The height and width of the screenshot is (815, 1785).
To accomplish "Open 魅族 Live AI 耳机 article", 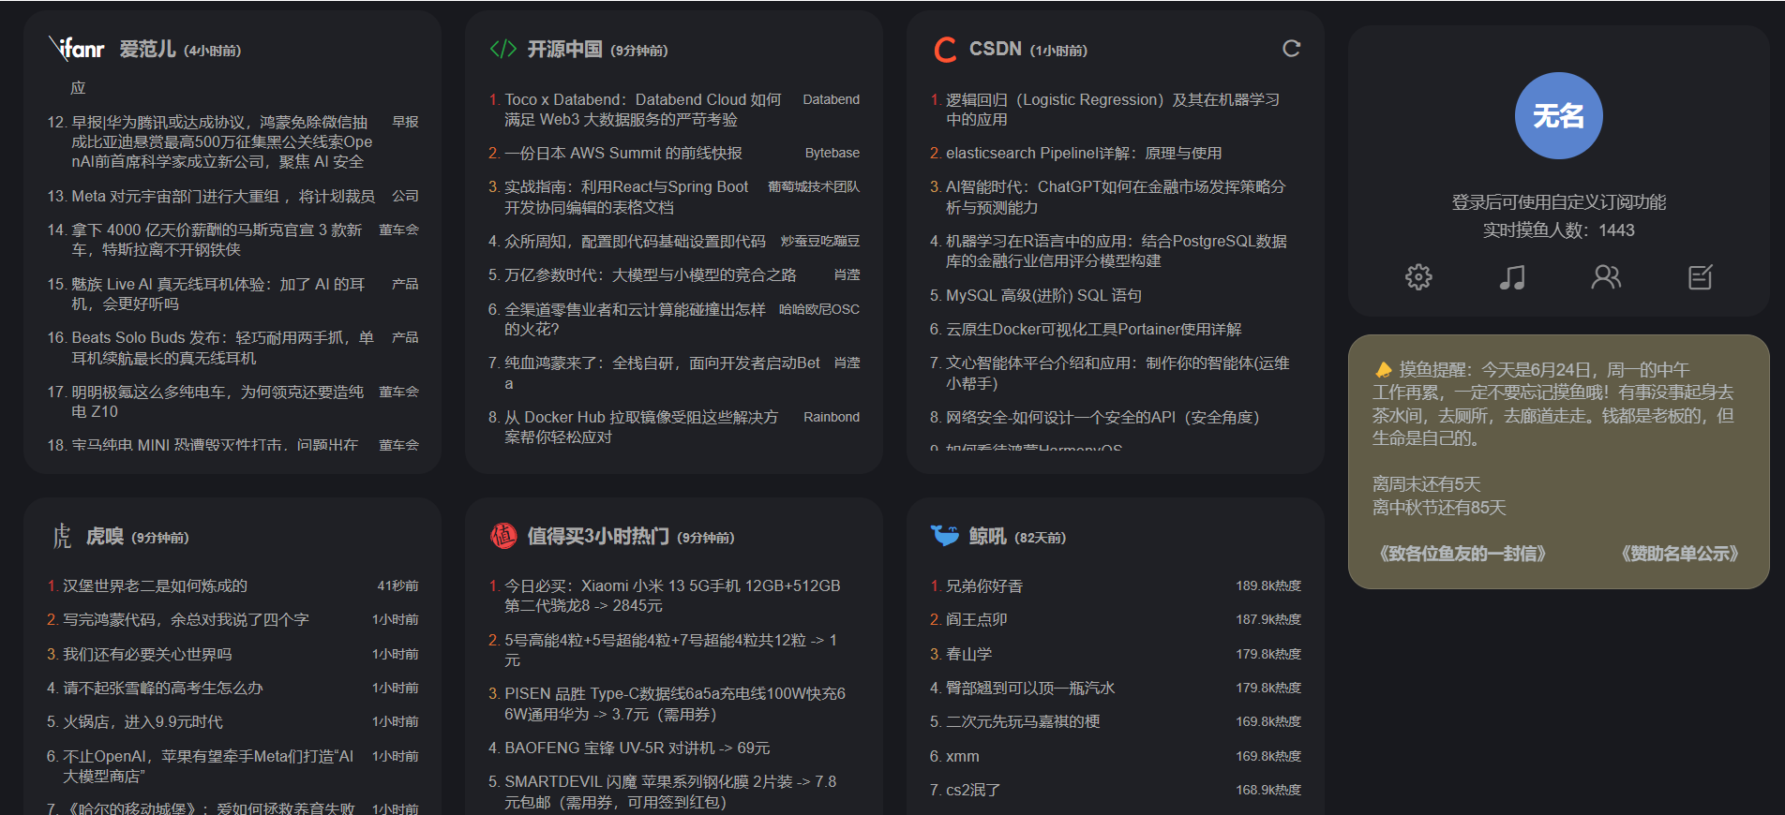I will click(217, 294).
